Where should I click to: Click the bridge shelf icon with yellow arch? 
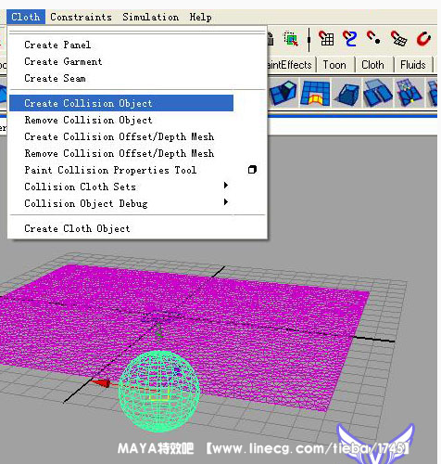(315, 93)
